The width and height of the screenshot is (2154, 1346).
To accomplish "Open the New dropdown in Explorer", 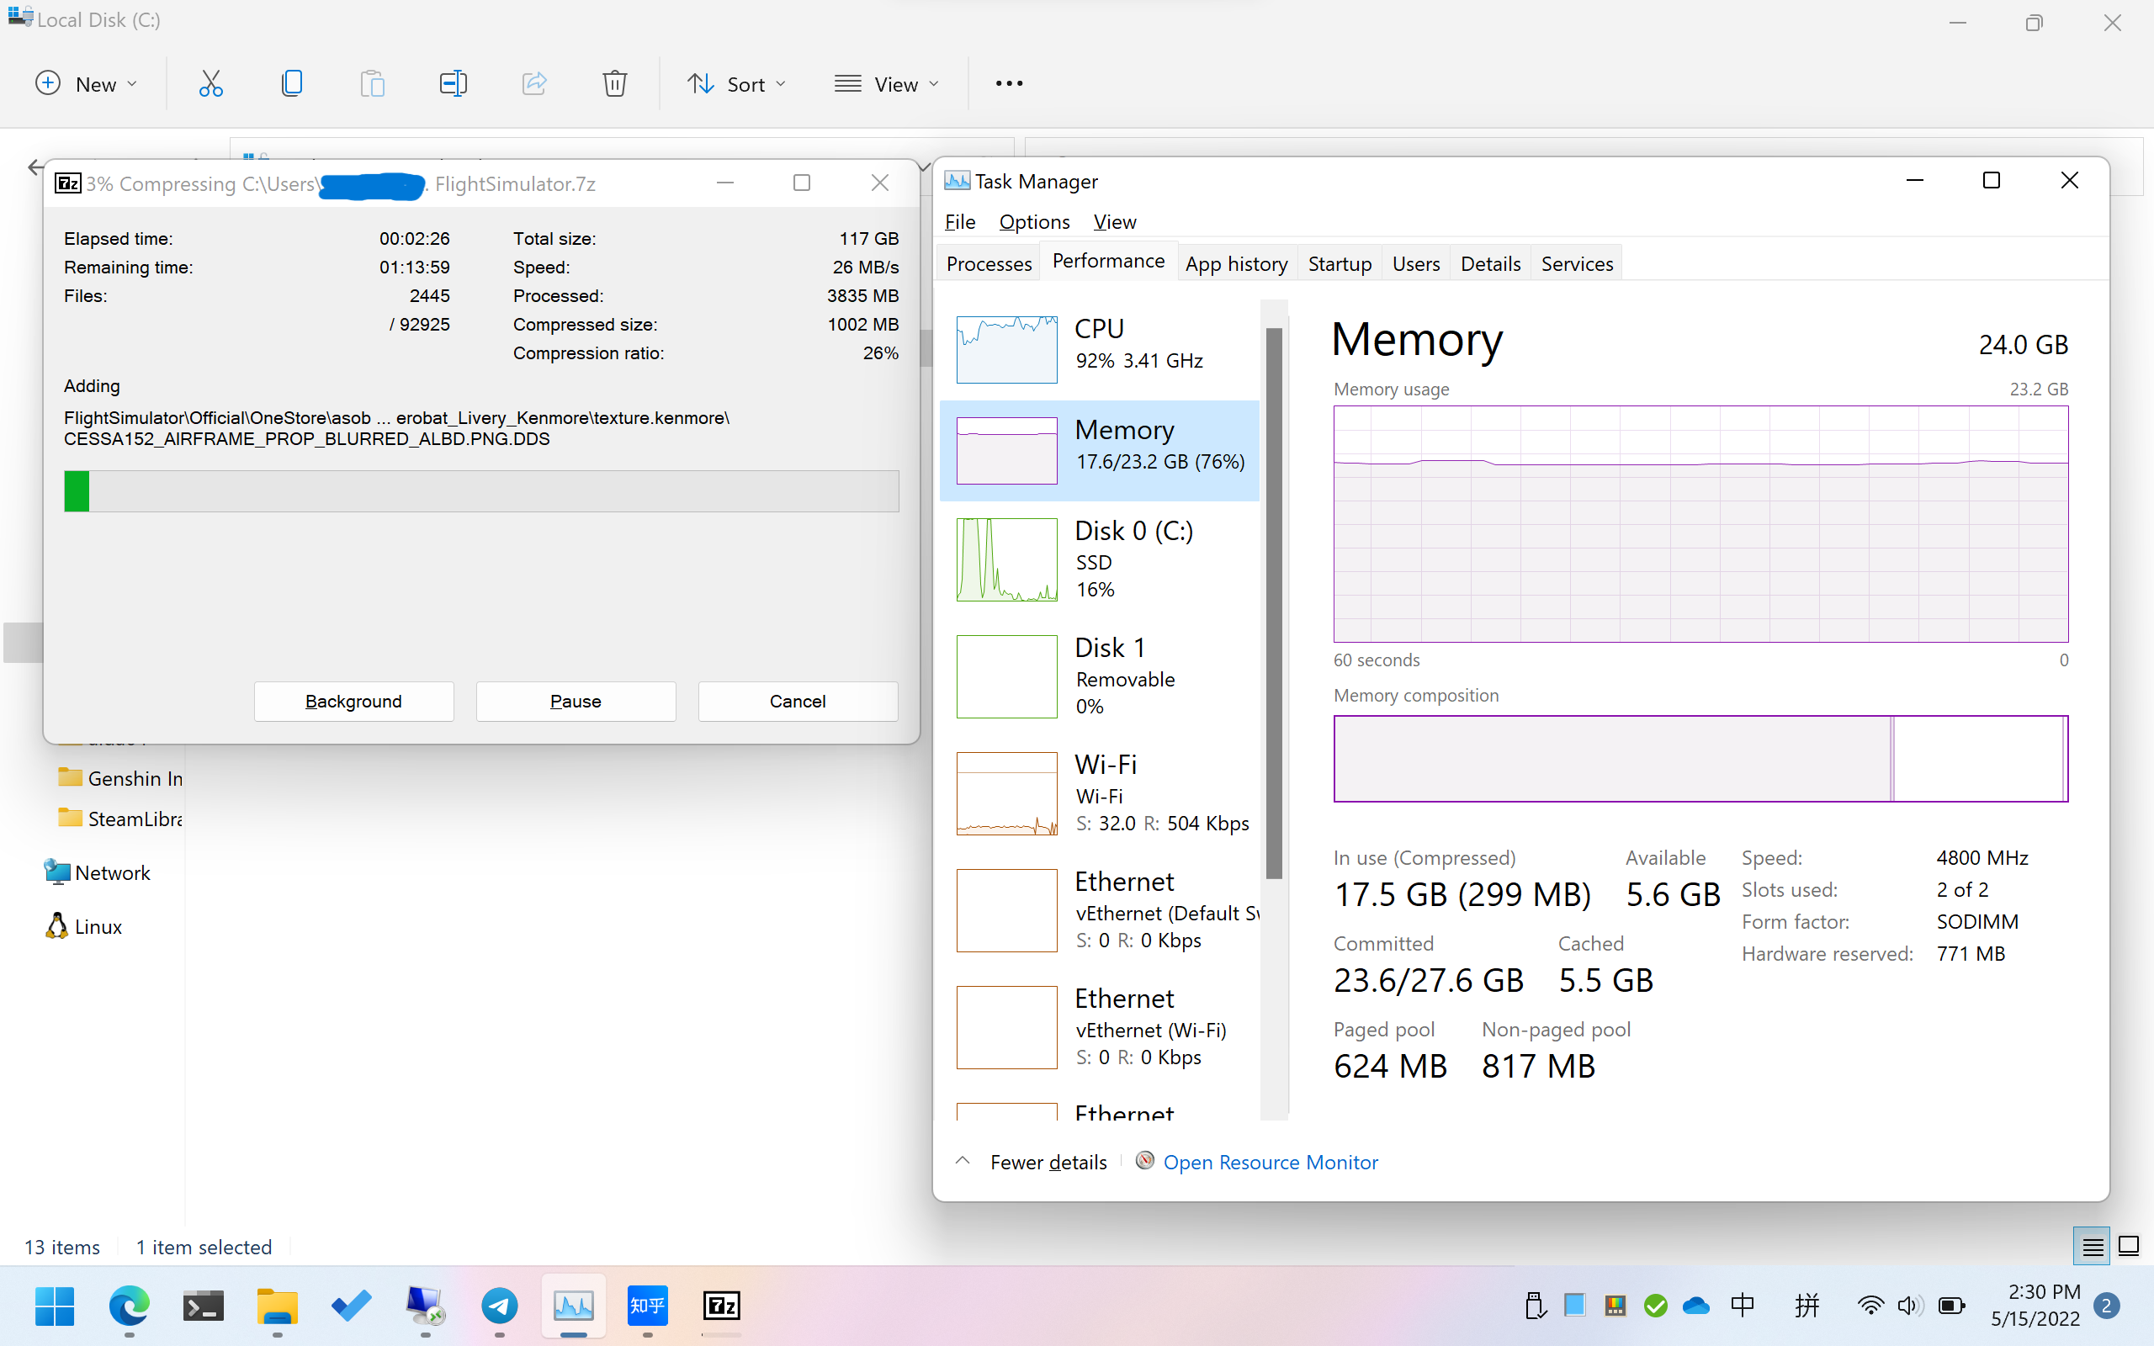I will pos(87,83).
